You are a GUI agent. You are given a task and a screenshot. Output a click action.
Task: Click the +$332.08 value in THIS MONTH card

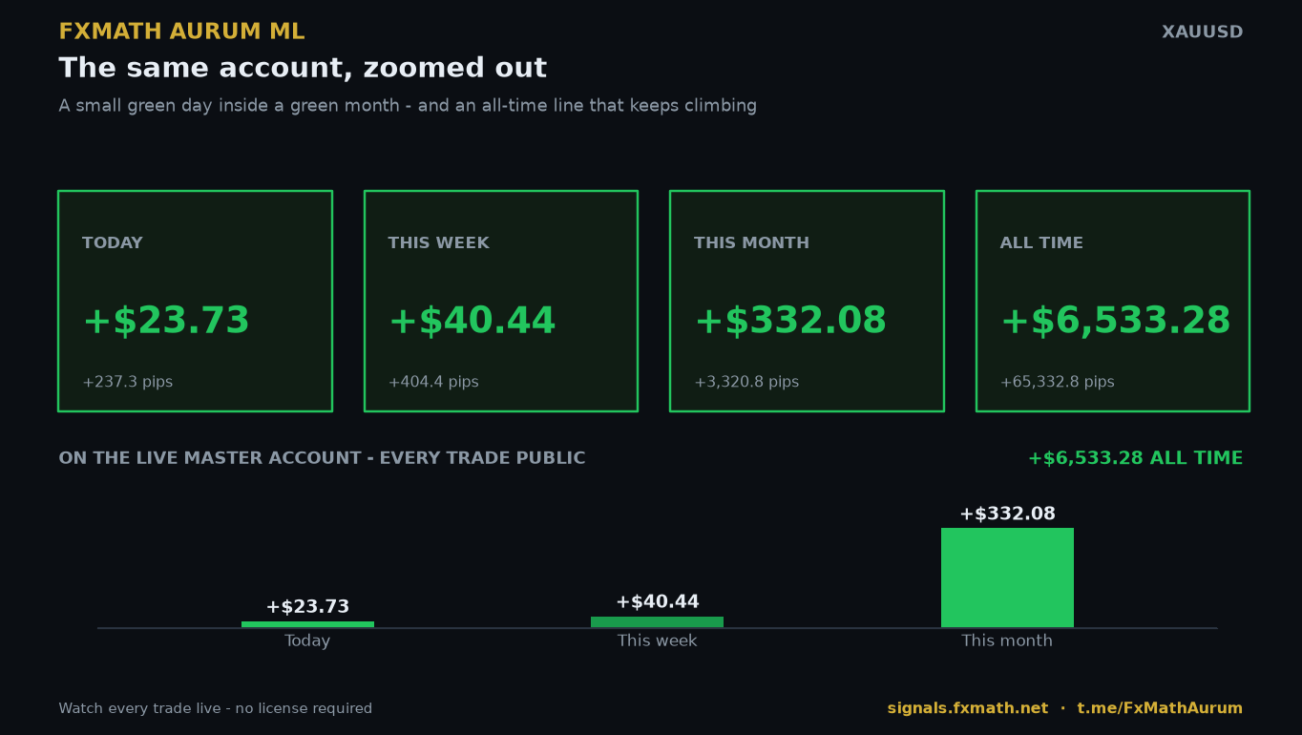point(790,322)
